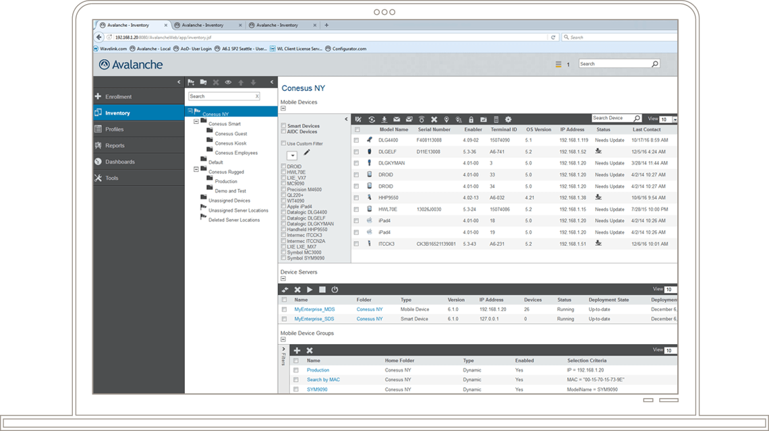Click the eye view icon above tree
This screenshot has width=769, height=431.
(228, 82)
